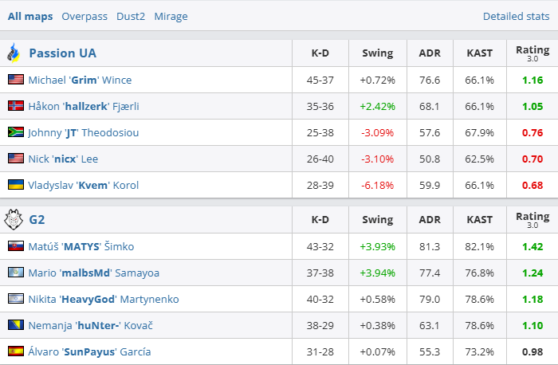Open the G2 team name link
Viewport: 558px width, 365px height.
click(x=37, y=220)
